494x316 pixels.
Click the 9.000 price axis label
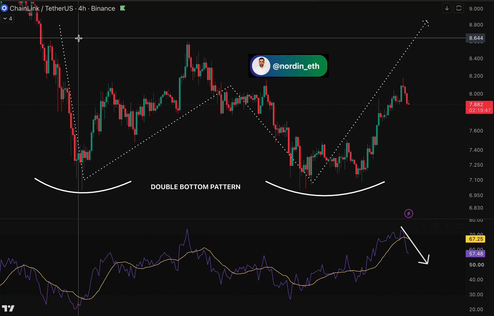pyautogui.click(x=476, y=9)
